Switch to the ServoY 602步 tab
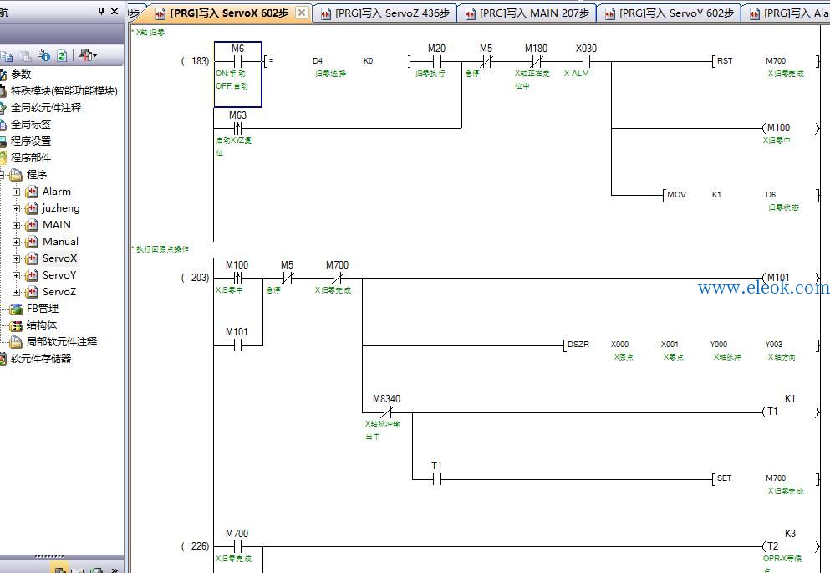 coord(670,13)
